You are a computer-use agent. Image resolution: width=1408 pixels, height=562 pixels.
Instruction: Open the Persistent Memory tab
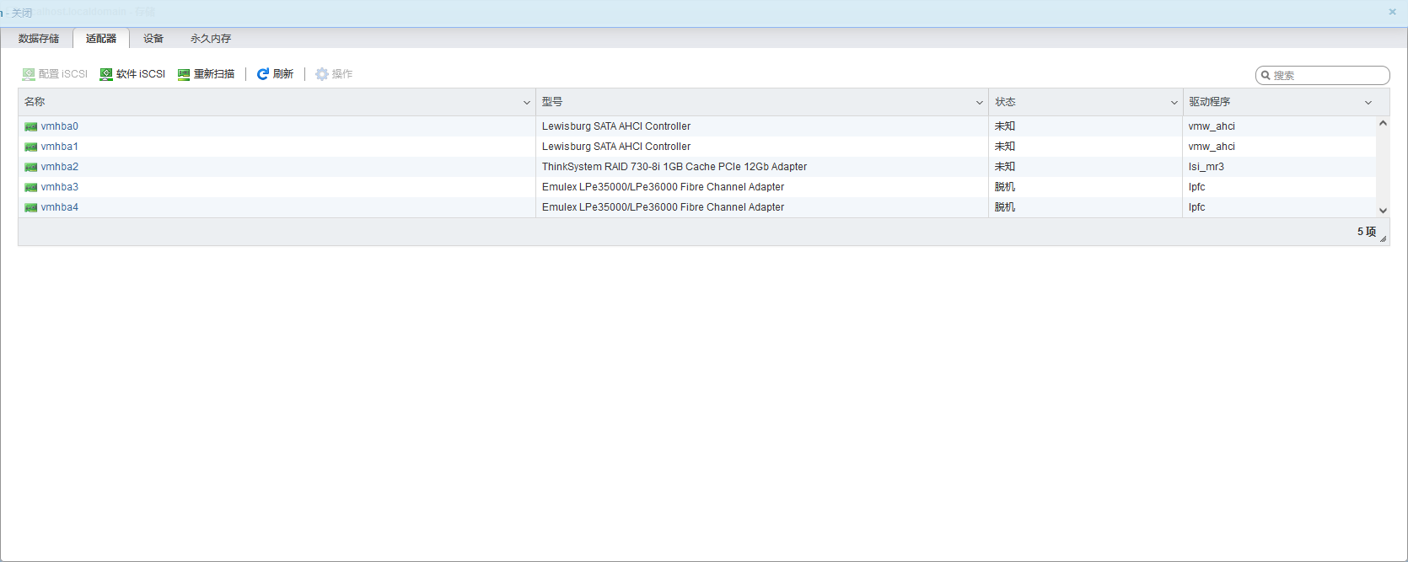(211, 39)
